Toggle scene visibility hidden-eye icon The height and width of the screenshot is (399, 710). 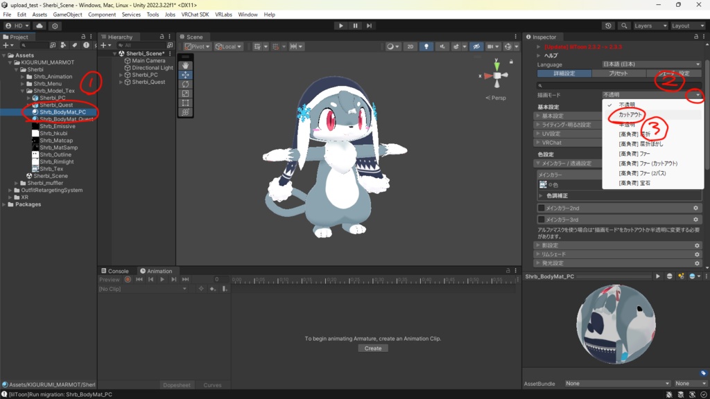click(476, 46)
